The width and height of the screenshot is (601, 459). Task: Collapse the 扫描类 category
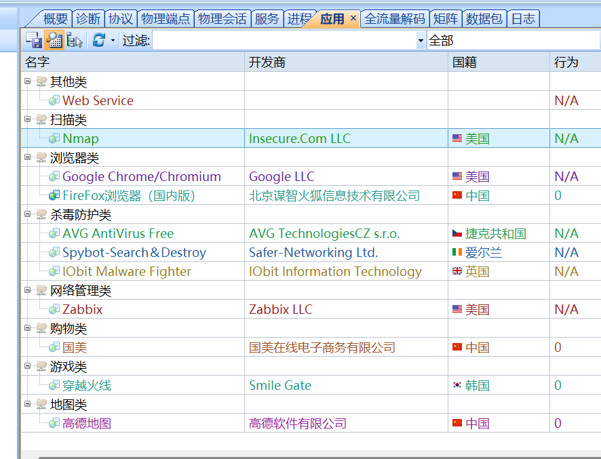27,119
